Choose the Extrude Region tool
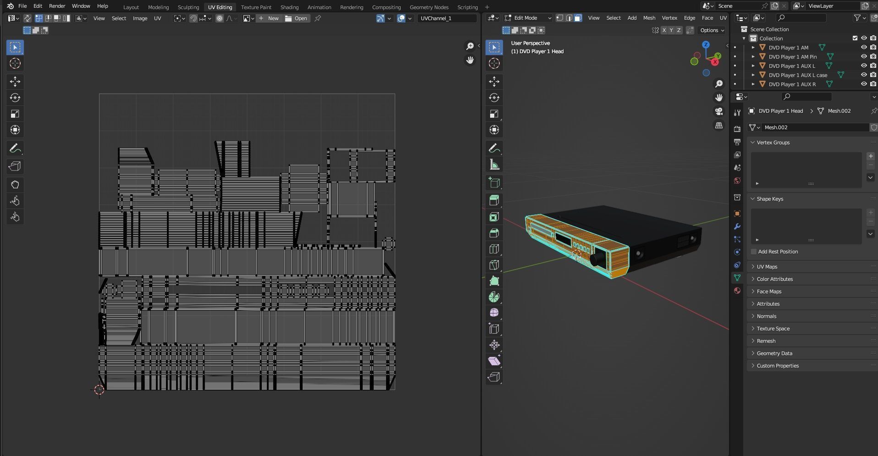 point(494,200)
